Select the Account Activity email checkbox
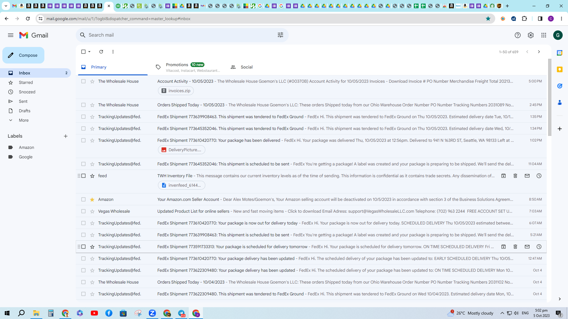 (83, 81)
